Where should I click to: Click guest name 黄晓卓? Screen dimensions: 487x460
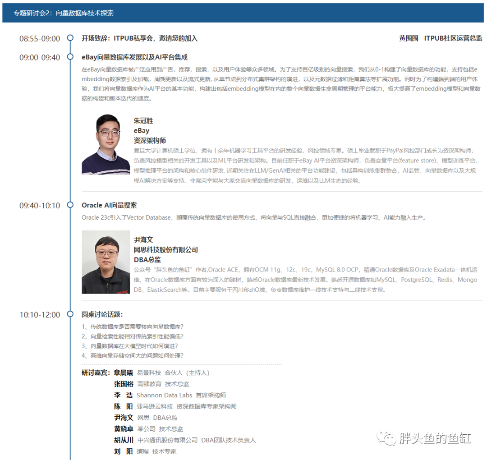pos(123,429)
